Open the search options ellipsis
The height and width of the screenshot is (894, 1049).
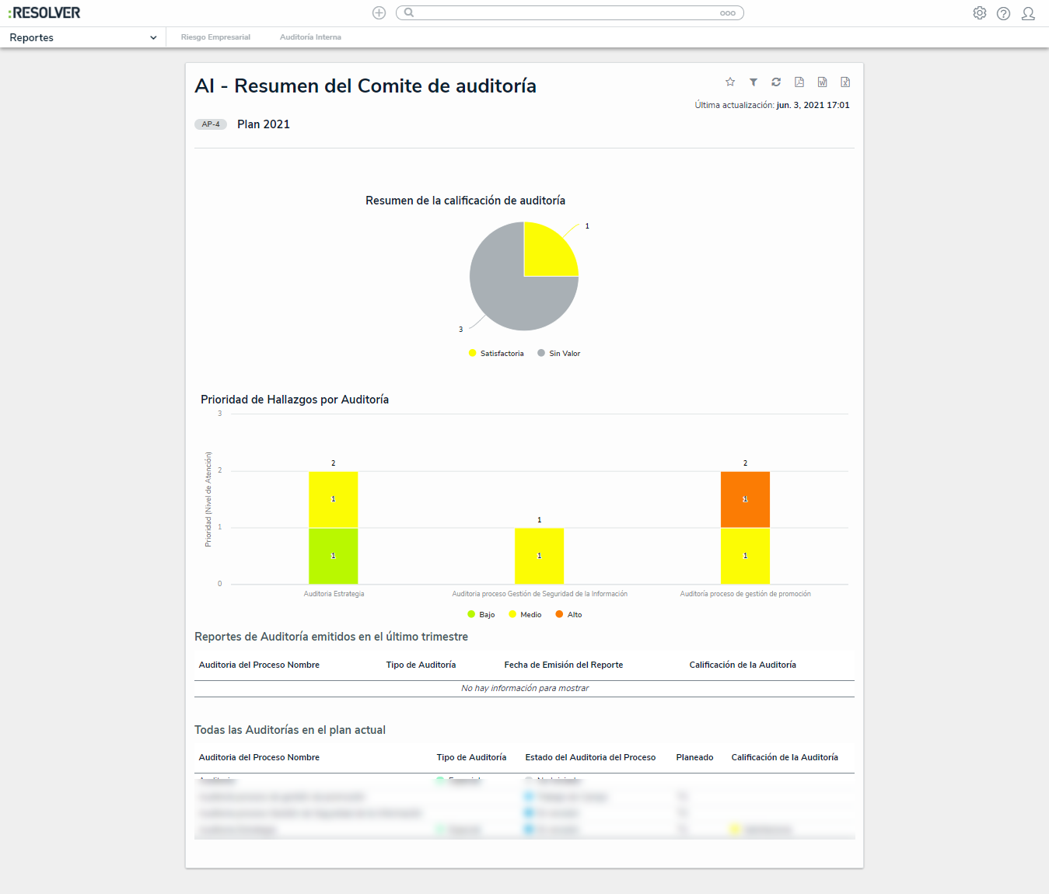click(728, 13)
